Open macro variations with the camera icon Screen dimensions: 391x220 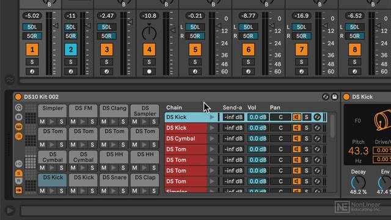click(x=19, y=117)
